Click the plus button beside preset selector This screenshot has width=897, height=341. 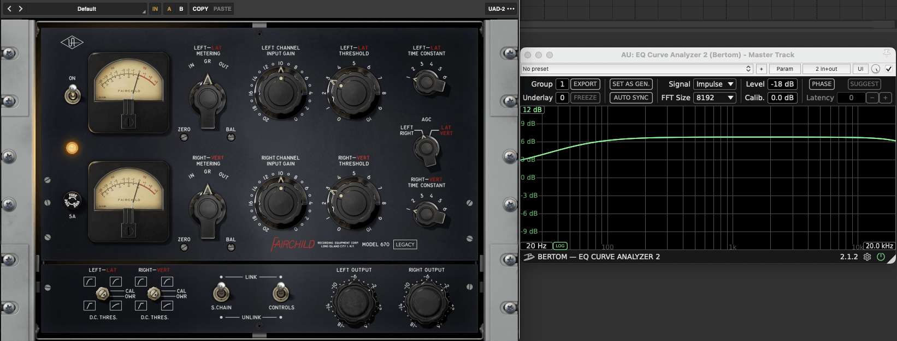coord(761,69)
